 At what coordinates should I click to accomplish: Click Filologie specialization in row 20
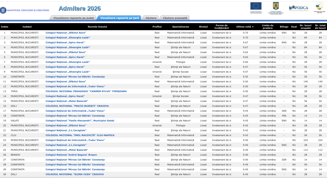point(181,126)
